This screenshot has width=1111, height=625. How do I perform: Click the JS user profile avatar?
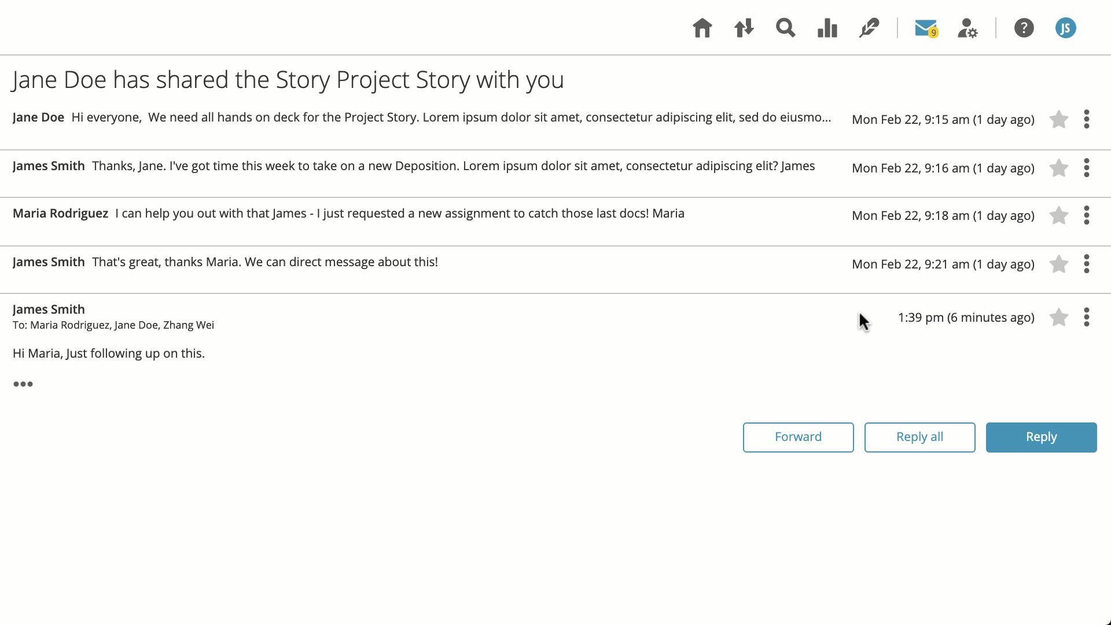(x=1066, y=28)
